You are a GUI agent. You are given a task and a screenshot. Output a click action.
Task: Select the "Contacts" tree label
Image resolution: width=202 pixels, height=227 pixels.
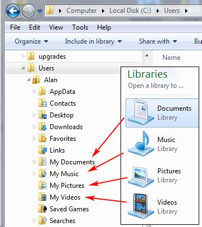(63, 103)
